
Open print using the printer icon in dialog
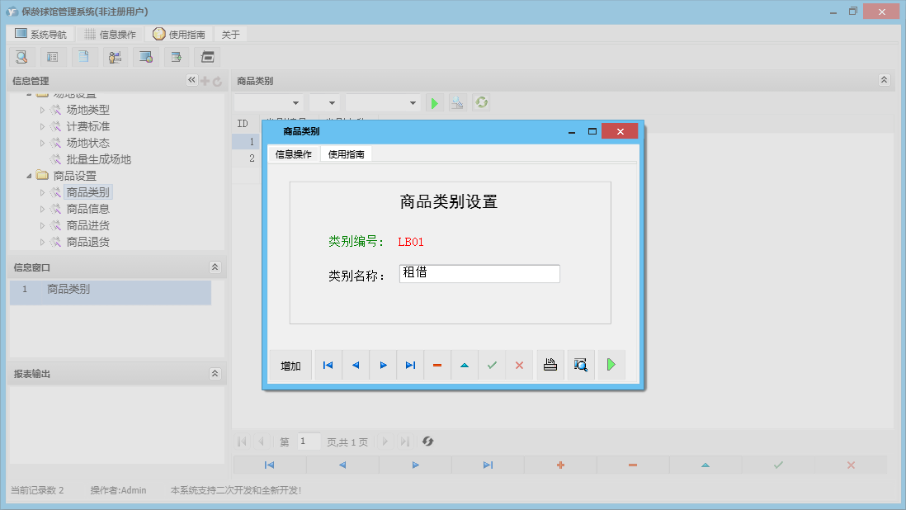tap(550, 364)
